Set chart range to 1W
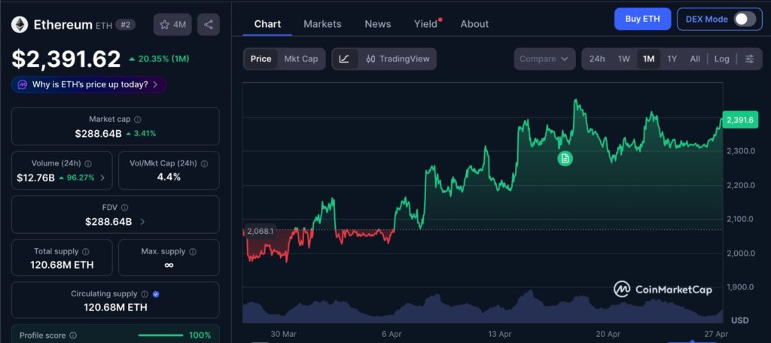Screen dimensions: 771x343 pyautogui.click(x=624, y=59)
